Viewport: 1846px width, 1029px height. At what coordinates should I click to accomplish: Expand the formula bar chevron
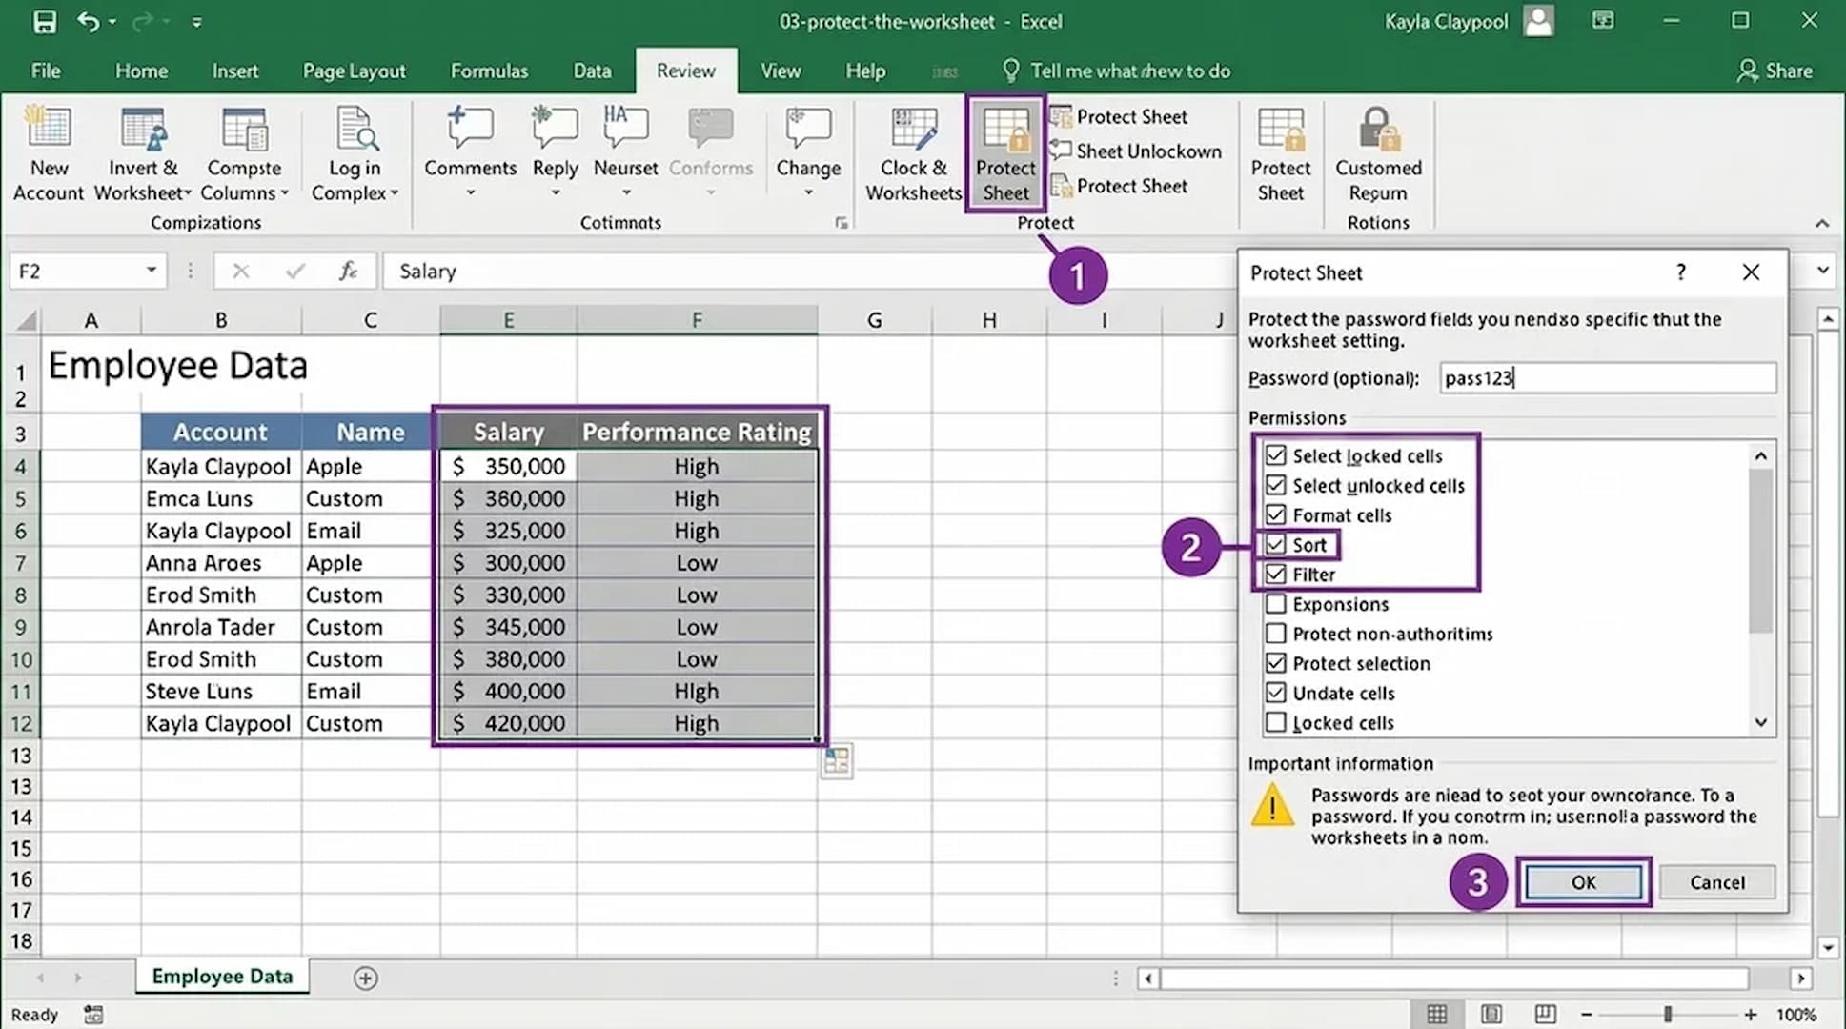click(1822, 271)
